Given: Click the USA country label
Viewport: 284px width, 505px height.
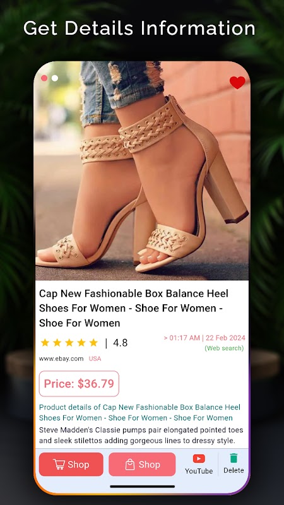Looking at the screenshot, I should (x=95, y=359).
